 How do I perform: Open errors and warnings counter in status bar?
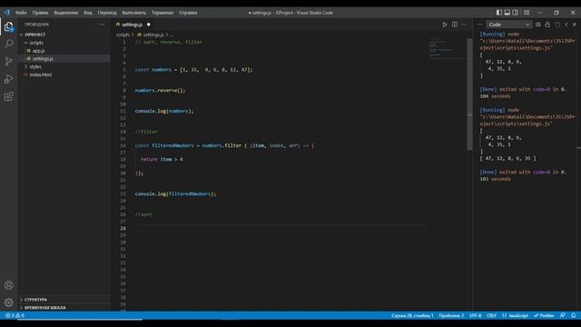[15, 315]
